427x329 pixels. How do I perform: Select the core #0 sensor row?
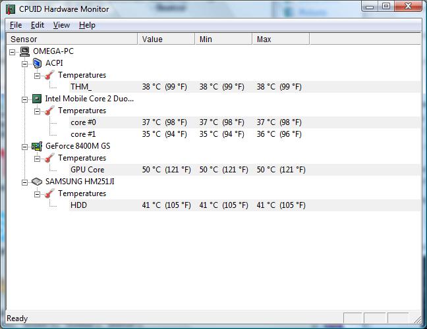point(244,122)
